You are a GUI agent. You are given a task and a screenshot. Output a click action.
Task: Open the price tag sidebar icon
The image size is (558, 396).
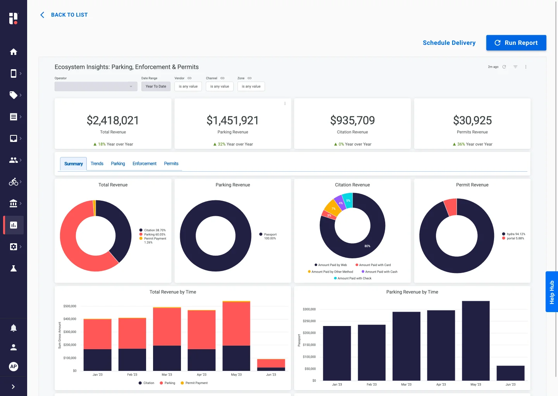14,95
